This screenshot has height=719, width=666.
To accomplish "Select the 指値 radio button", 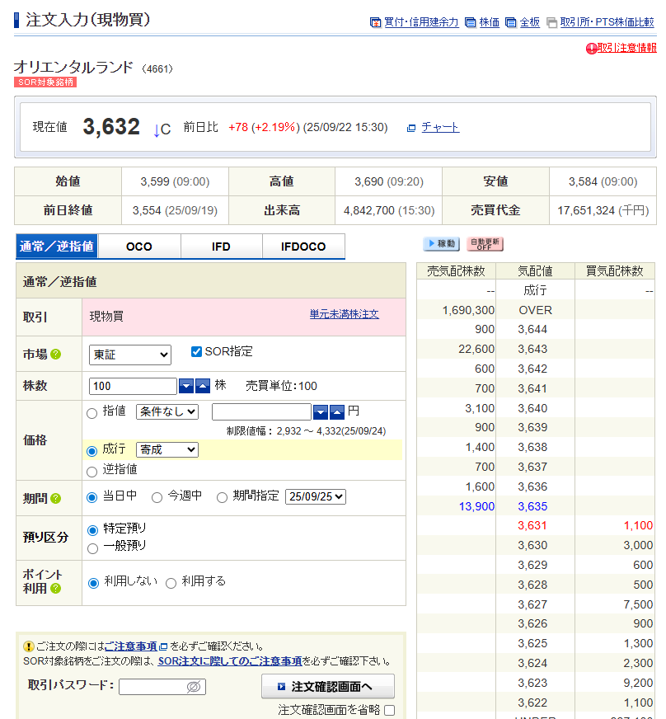I will tap(92, 412).
